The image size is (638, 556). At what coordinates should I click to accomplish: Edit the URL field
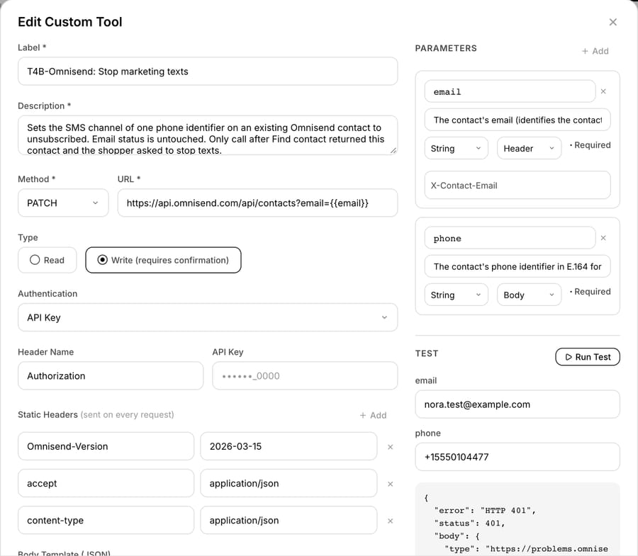point(257,203)
